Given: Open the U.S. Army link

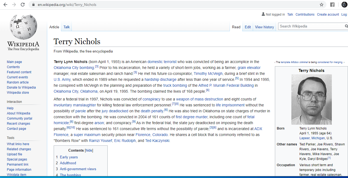Looking at the screenshot, I should [x=62, y=79].
